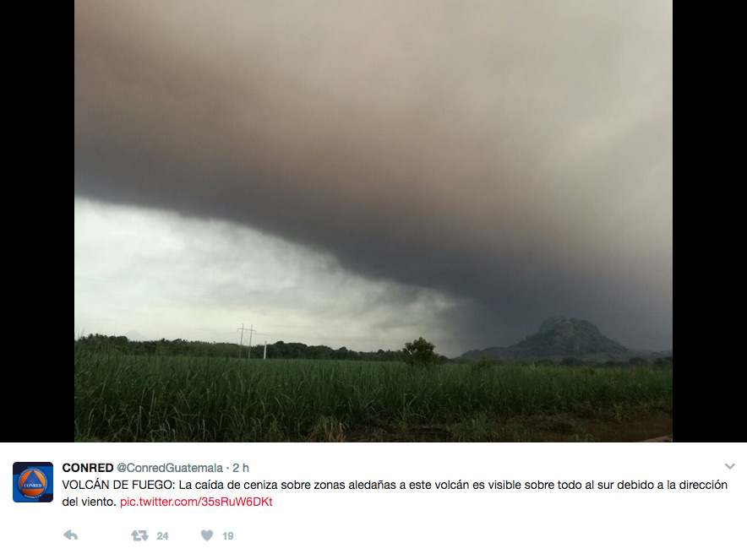
Task: Click the sugarcane field in the photo
Action: [x=373, y=399]
